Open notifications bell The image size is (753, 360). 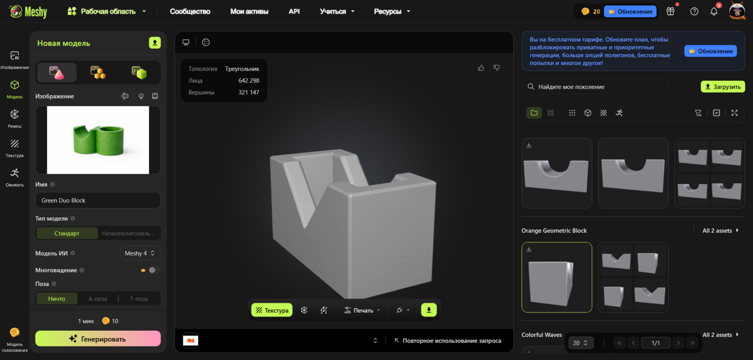[x=714, y=11]
